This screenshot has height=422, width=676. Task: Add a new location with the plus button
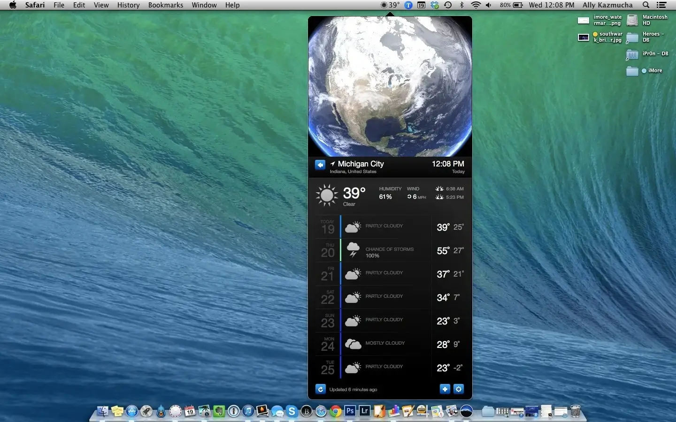point(445,389)
